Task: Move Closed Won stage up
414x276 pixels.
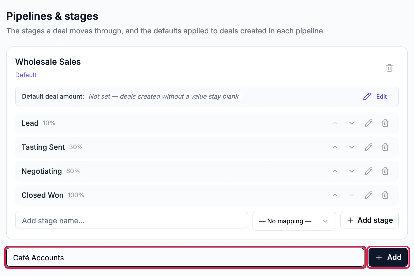Action: 335,195
